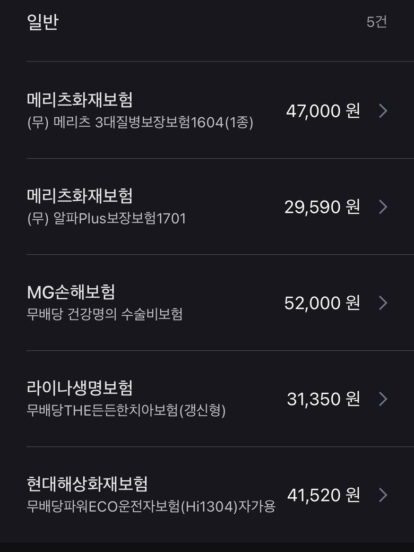414x552 pixels.
Task: Expand the 52,000 원 row chevron
Action: click(x=383, y=303)
